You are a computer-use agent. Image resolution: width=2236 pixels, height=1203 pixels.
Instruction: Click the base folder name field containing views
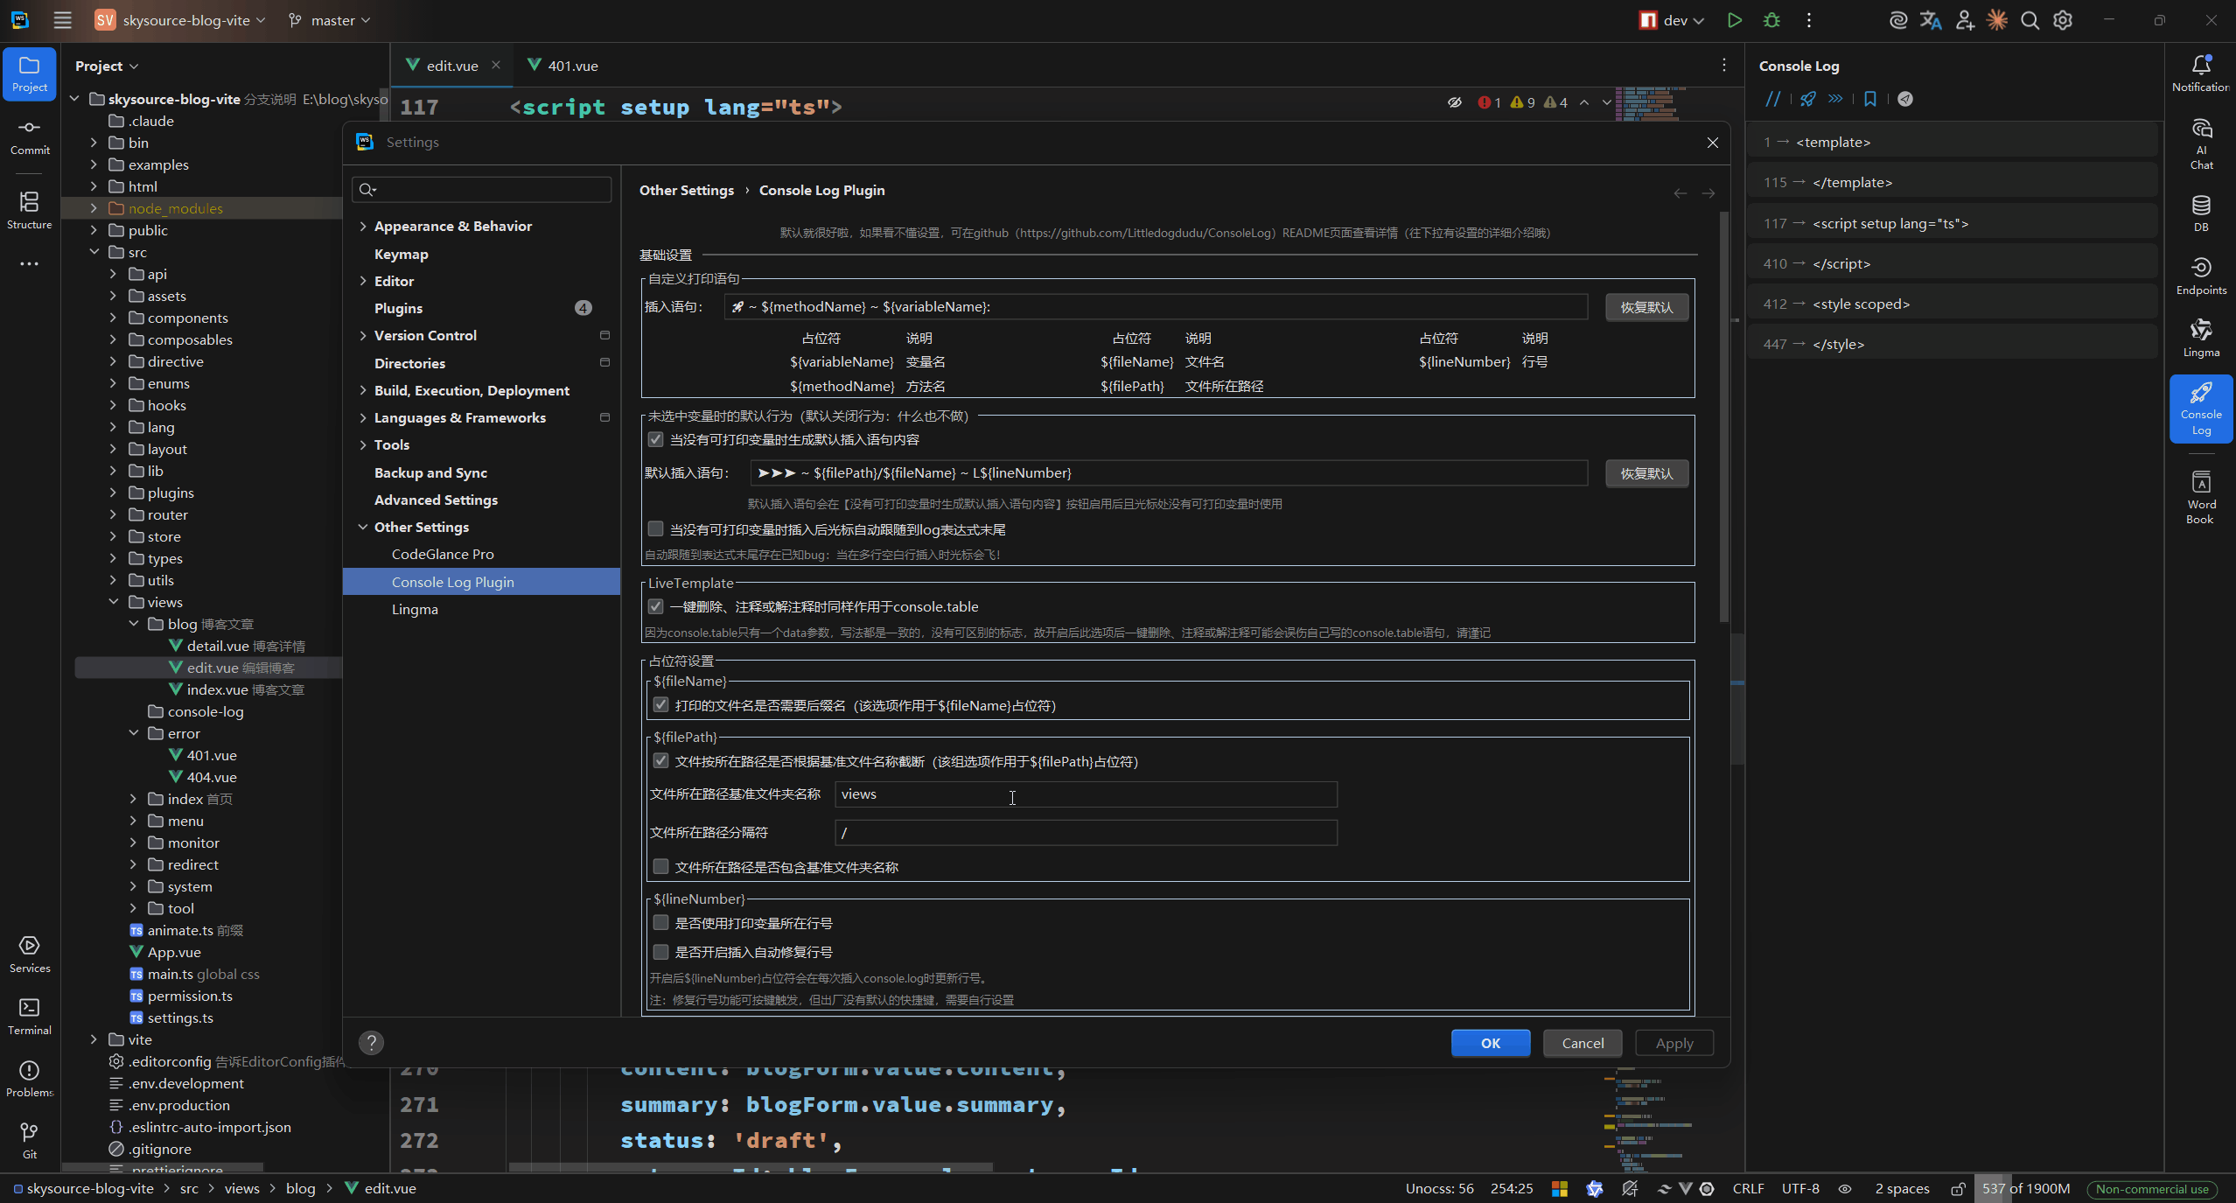1086,794
